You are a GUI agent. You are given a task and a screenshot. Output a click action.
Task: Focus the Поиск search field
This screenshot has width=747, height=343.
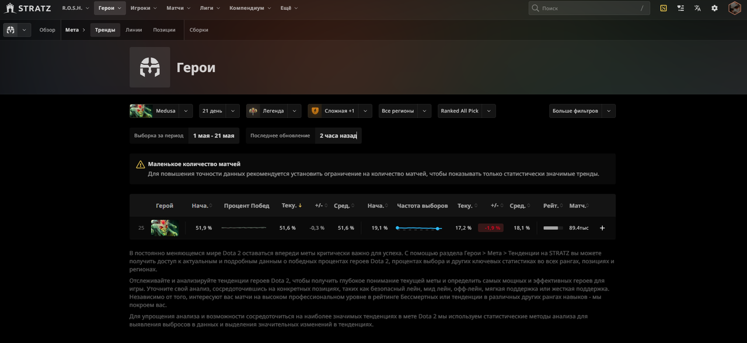[x=589, y=8]
